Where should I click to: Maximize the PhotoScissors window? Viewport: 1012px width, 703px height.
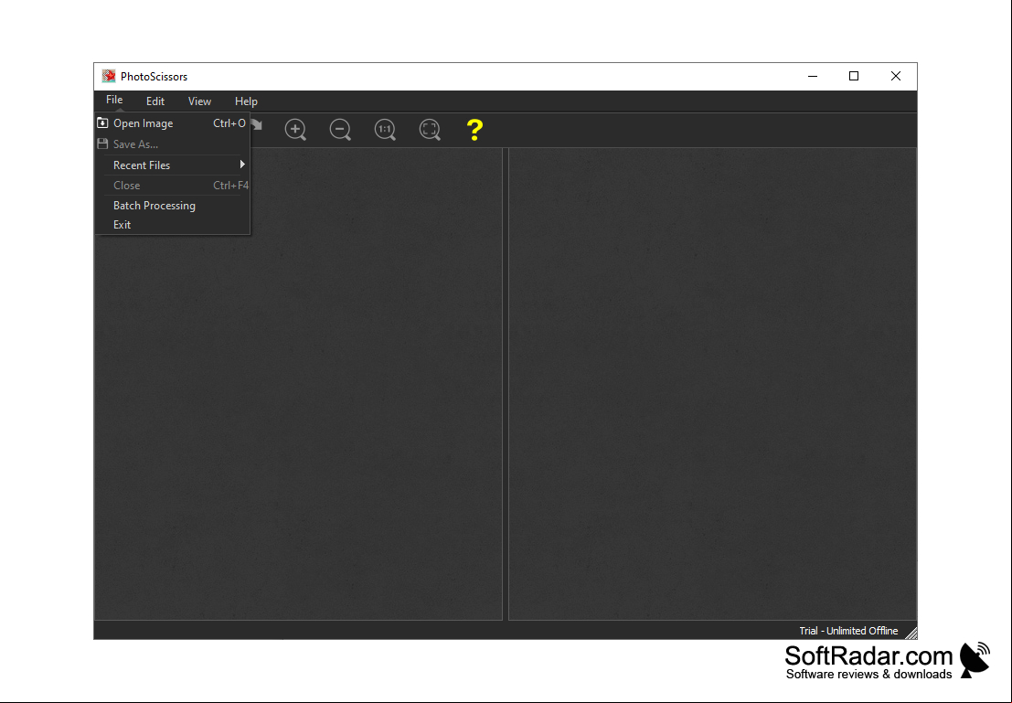[x=854, y=76]
